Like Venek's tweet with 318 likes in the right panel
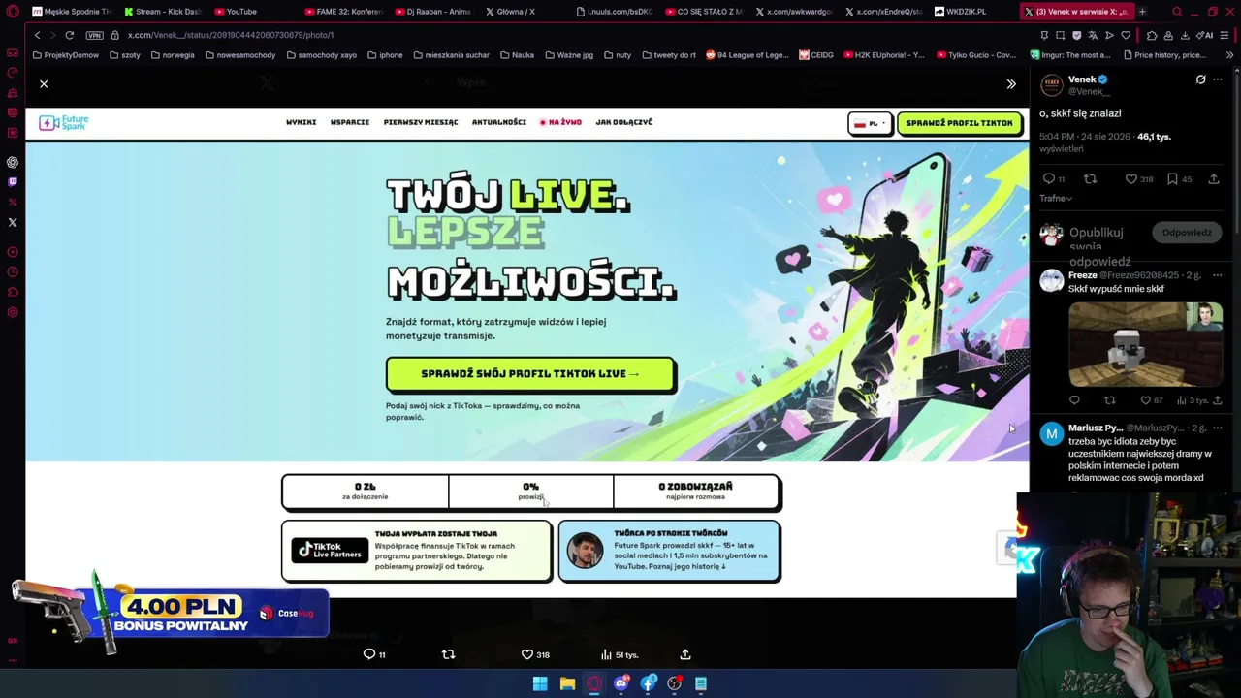 click(1130, 179)
